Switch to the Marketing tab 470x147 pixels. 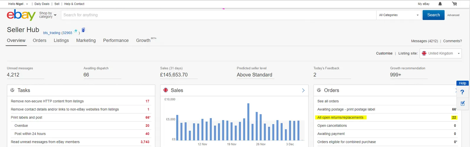pos(86,40)
